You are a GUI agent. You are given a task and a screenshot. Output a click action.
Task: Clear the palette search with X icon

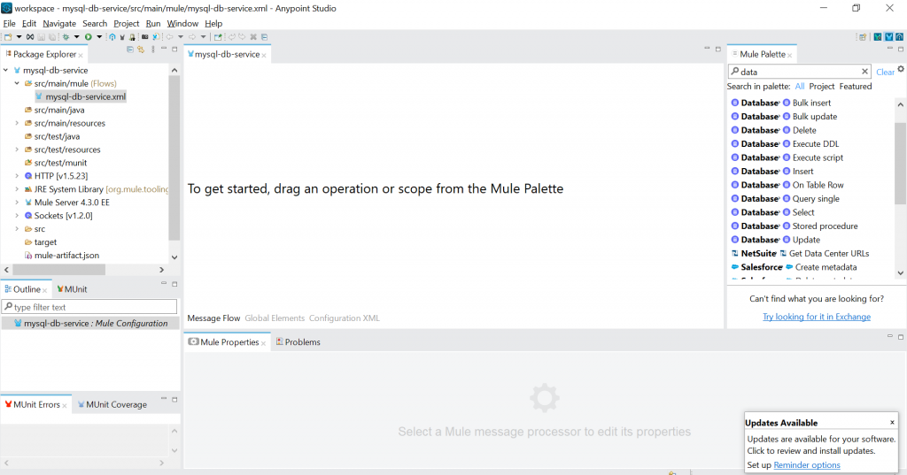[x=865, y=72]
